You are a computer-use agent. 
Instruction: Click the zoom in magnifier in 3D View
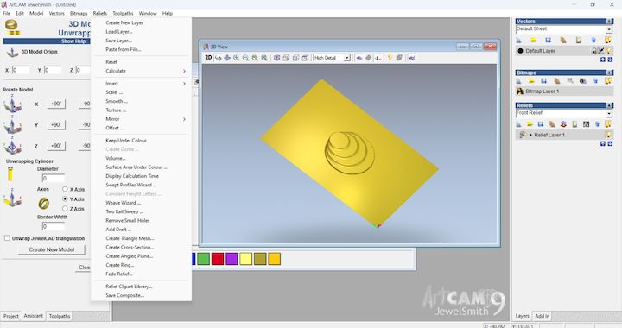pos(237,58)
